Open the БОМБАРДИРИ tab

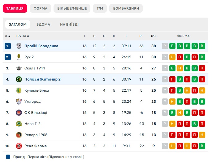126,8
